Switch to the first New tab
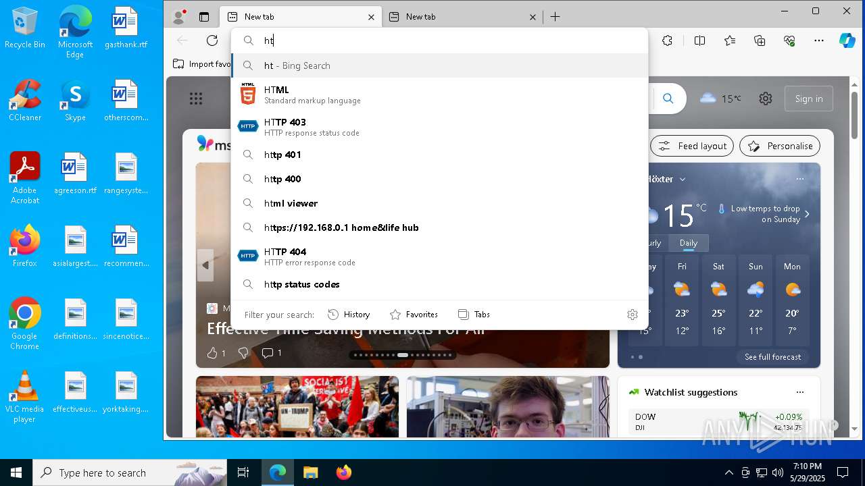The height and width of the screenshot is (486, 865). (294, 17)
